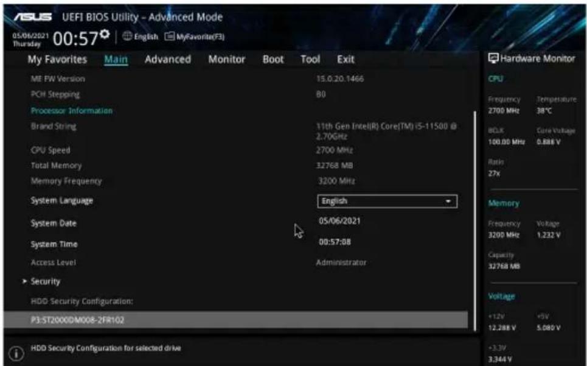Viewport: 587px width, 366px height.
Task: Click the System Time label
Action: click(54, 244)
